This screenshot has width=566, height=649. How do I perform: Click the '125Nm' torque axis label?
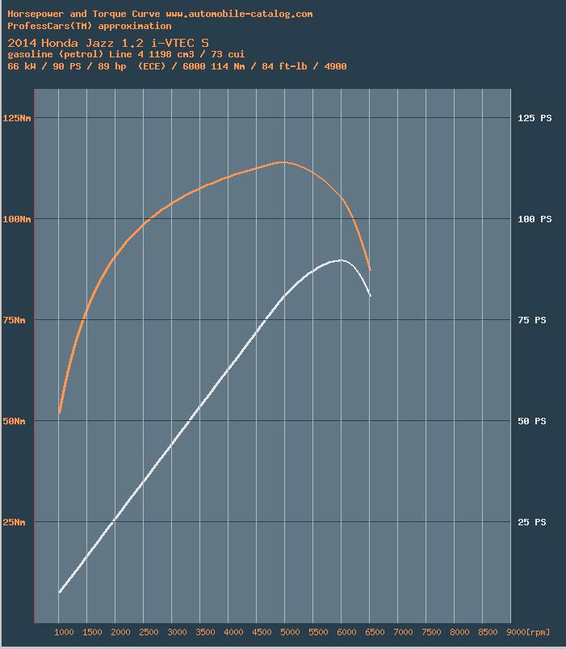[16, 118]
